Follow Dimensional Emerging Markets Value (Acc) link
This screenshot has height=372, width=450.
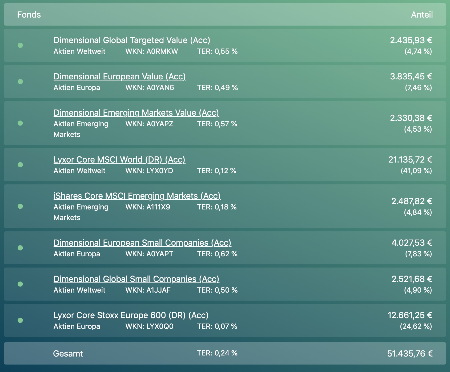[136, 113]
